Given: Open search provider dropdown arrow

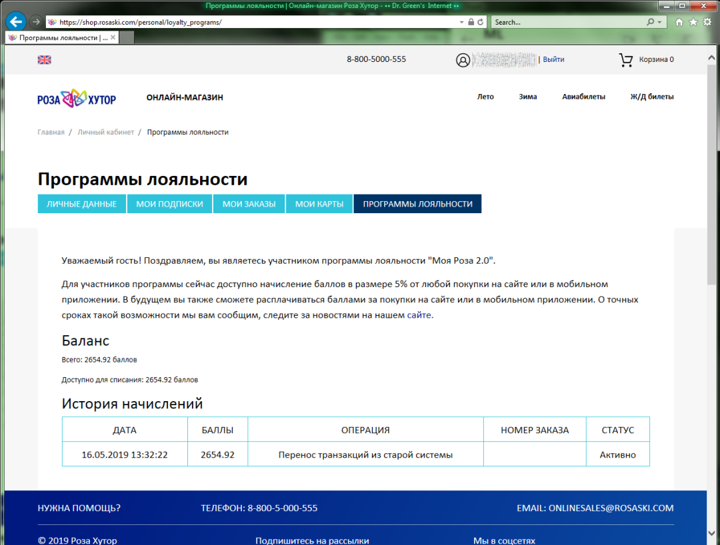Looking at the screenshot, I should pyautogui.click(x=659, y=22).
